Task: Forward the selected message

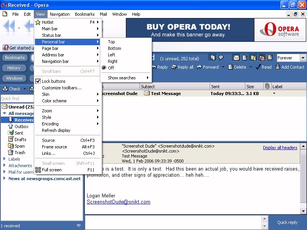Action: [208, 67]
